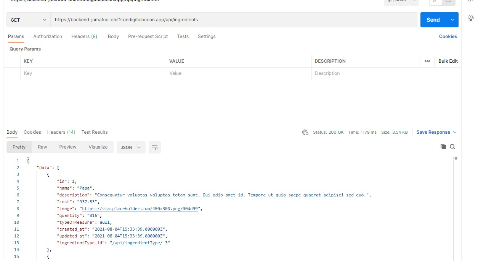
Task: Click the more options icon in params header
Action: pyautogui.click(x=427, y=61)
